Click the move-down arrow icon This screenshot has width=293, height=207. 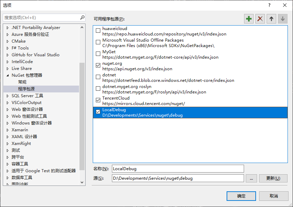coord(282,19)
